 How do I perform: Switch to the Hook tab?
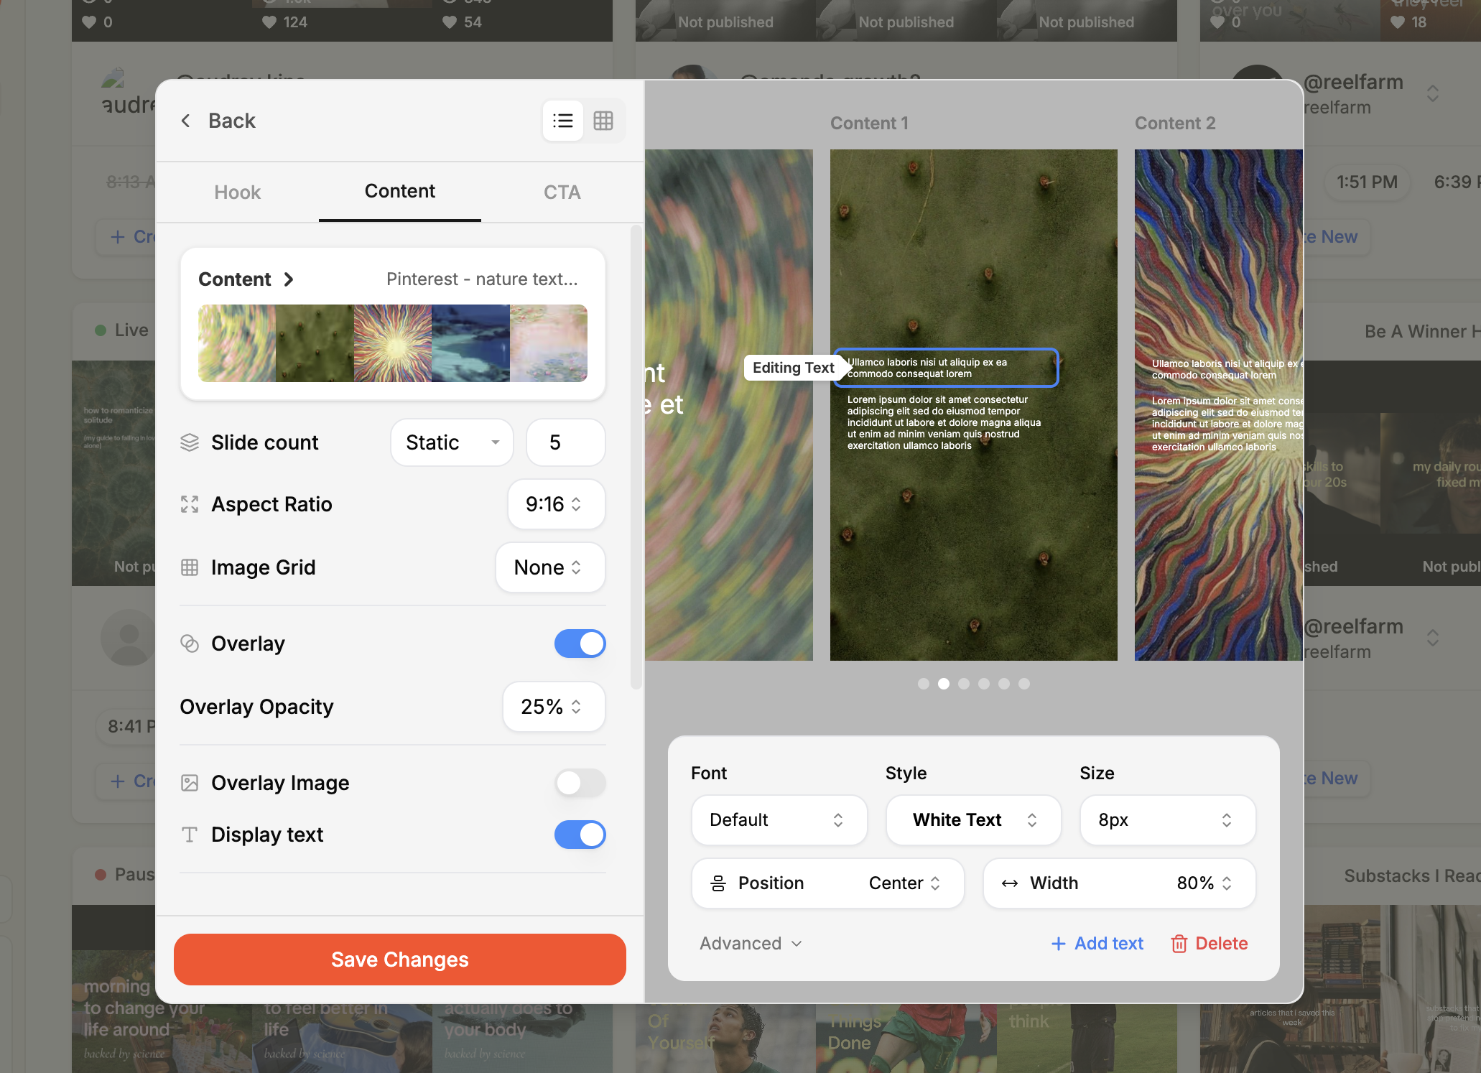pos(237,192)
